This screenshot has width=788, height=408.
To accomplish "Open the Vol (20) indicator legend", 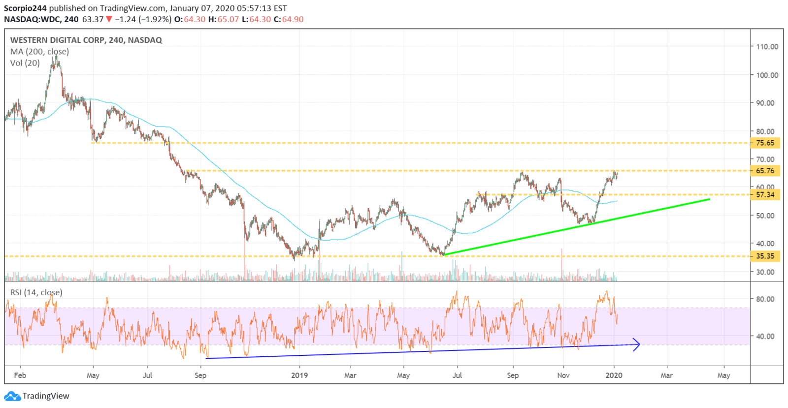I will [x=25, y=63].
